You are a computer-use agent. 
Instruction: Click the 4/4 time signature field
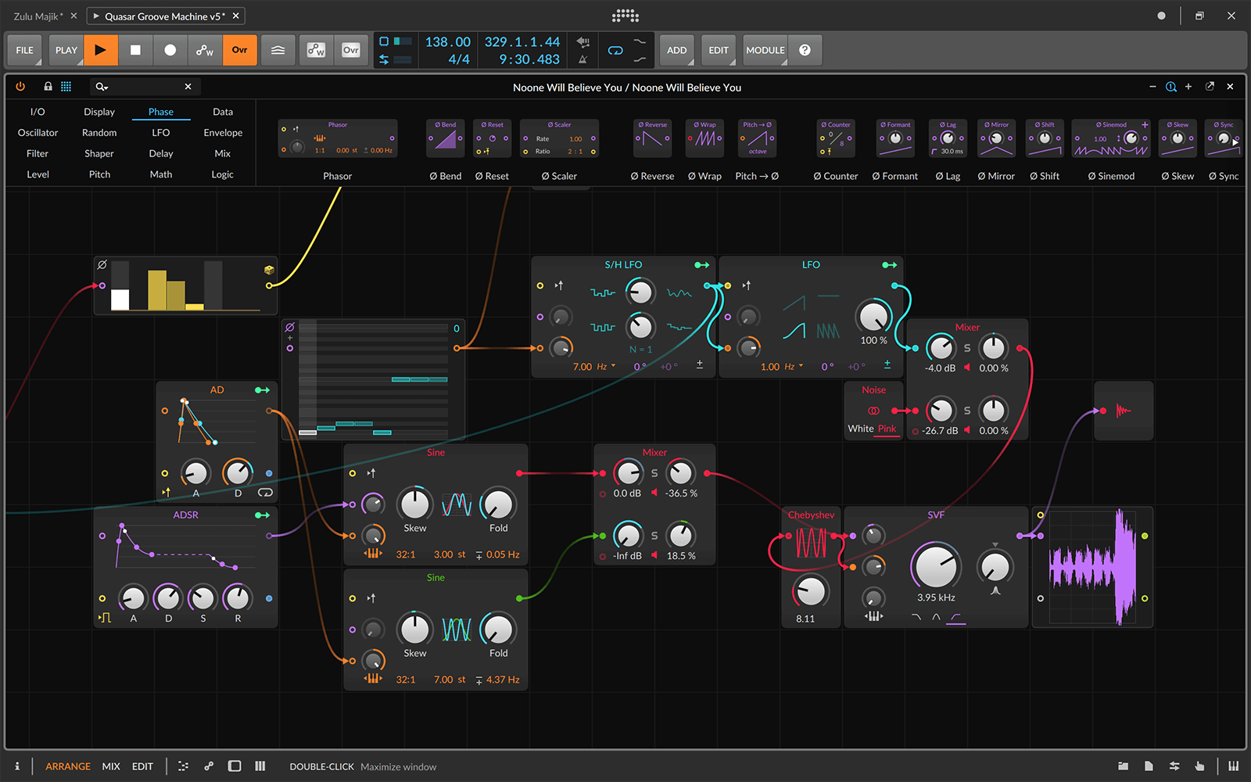click(459, 59)
